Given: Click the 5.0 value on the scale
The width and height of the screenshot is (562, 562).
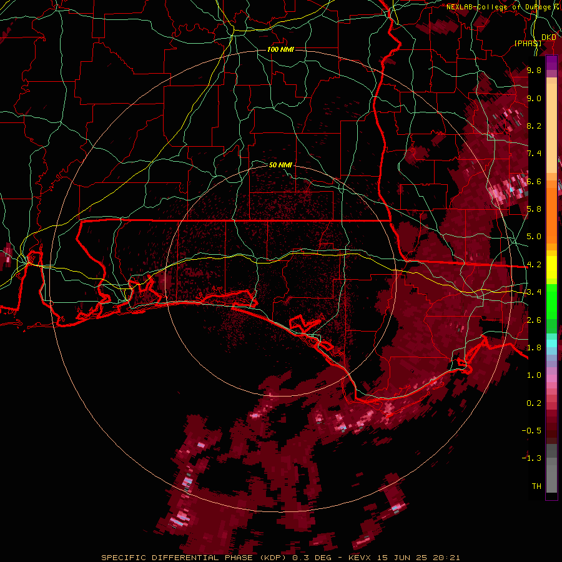Looking at the screenshot, I should pyautogui.click(x=534, y=237).
